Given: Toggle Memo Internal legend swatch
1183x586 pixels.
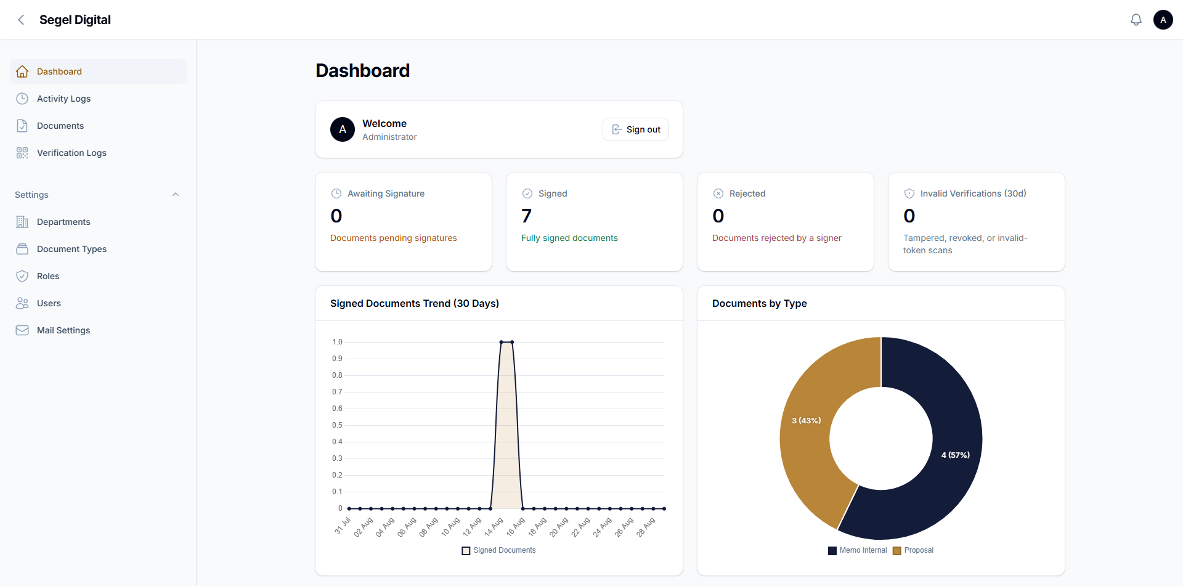Looking at the screenshot, I should 832,551.
